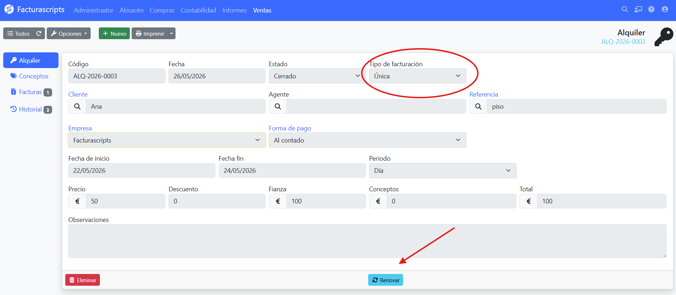Click the Fecha de inicio field
Screen dimensions: 676x295
[x=142, y=171]
